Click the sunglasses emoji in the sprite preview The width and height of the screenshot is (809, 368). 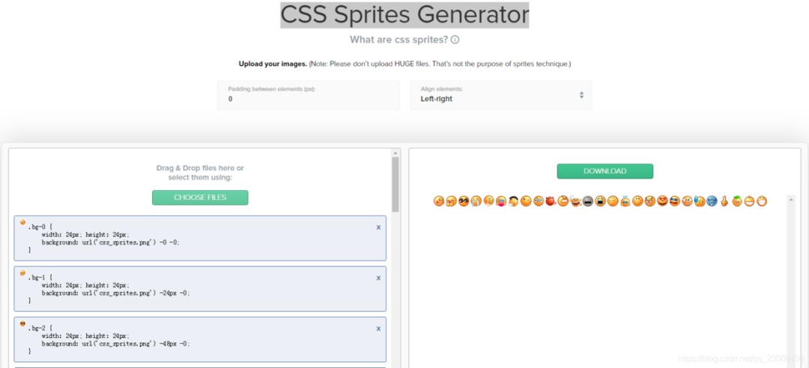click(464, 201)
